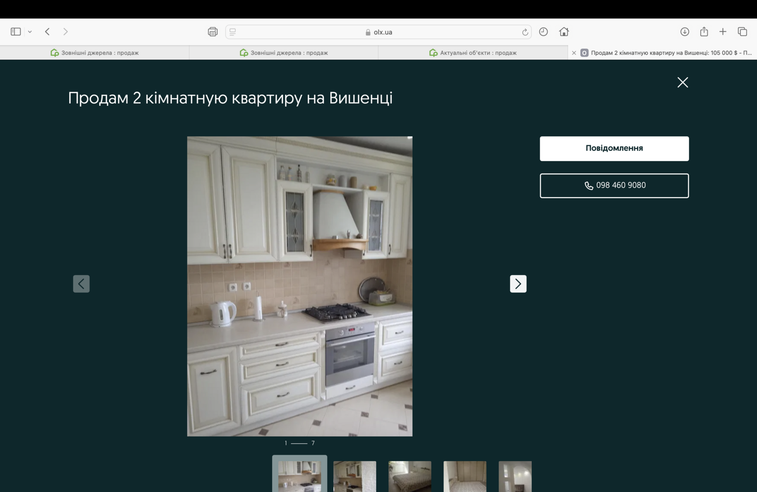
Task: Go to the home page
Action: click(x=563, y=32)
